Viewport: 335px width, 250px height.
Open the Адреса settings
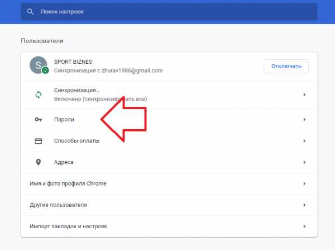(x=169, y=162)
